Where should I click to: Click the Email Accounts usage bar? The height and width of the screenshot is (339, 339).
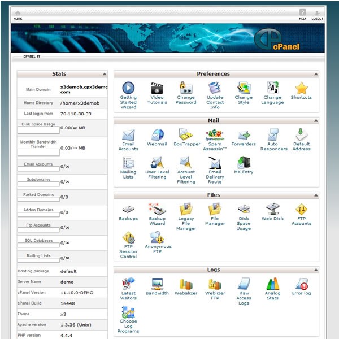coord(38,168)
